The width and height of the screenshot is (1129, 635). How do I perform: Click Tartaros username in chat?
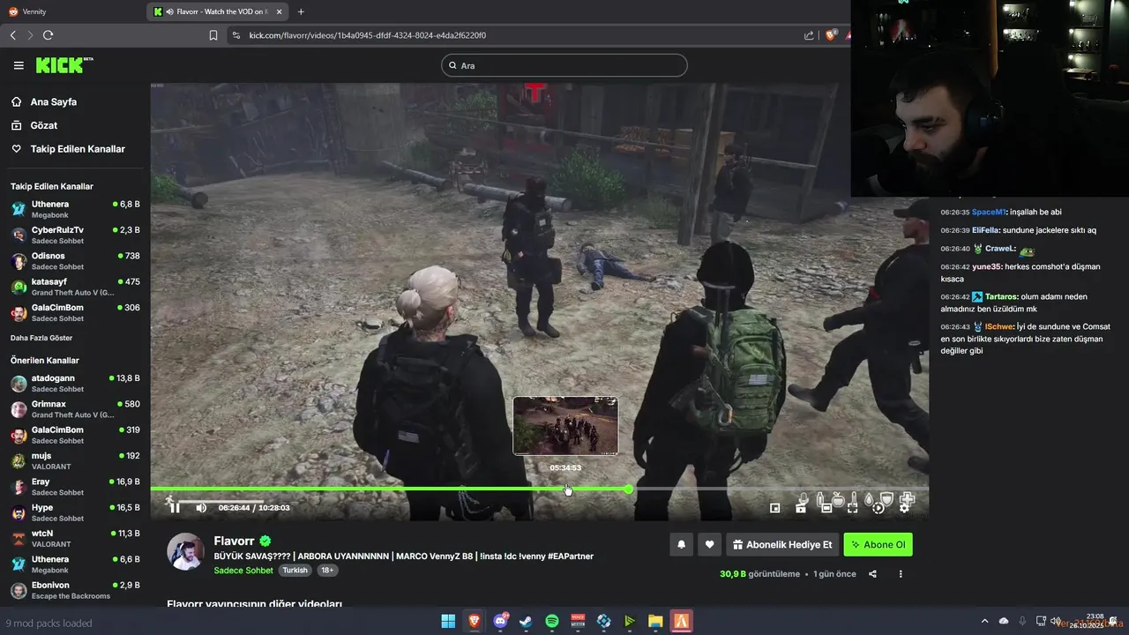pos(1001,297)
